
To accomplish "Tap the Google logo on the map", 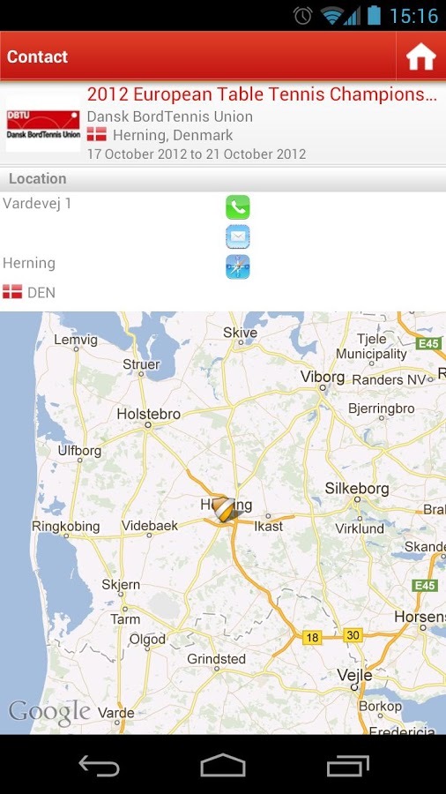I will coord(49,713).
